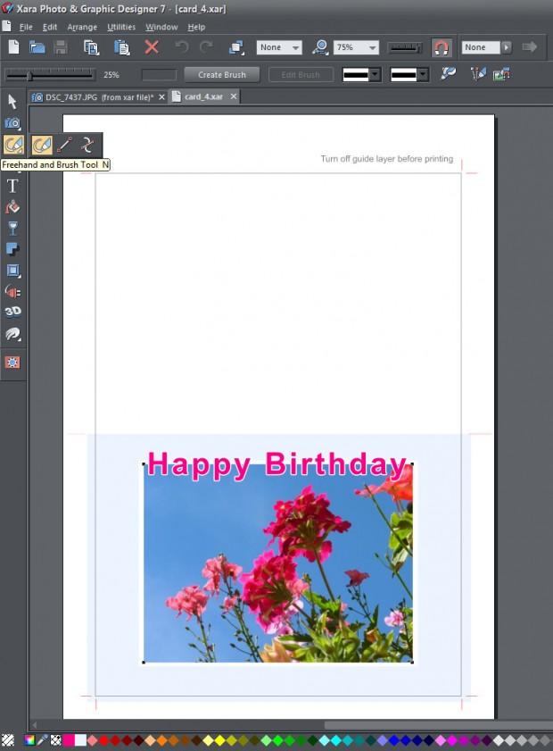
Task: Open the color editor rainbow icon
Action: click(x=29, y=740)
